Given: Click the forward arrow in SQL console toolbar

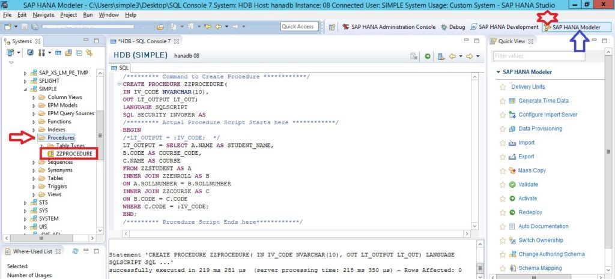Looking at the screenshot, I should pos(469,56).
